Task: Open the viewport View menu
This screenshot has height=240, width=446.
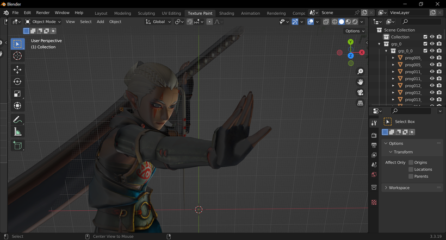Action: point(70,22)
